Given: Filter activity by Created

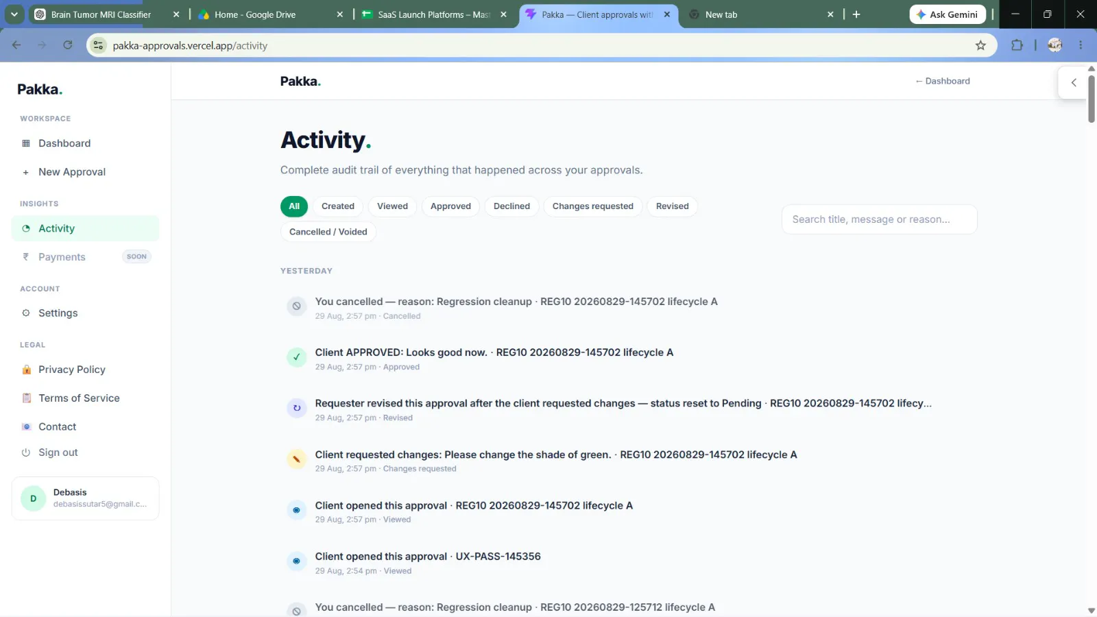Looking at the screenshot, I should pos(338,206).
